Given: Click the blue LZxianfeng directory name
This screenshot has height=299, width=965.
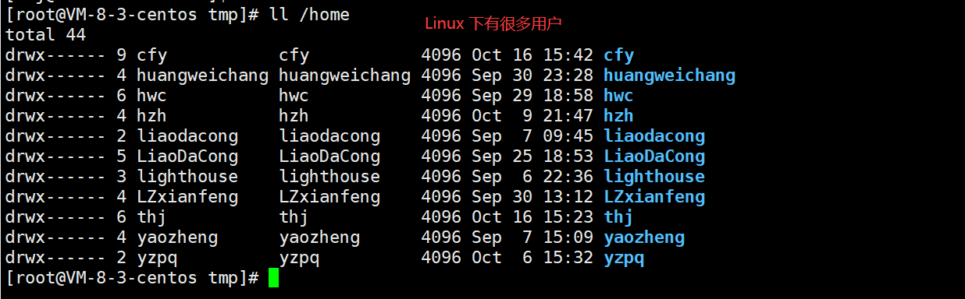Looking at the screenshot, I should point(654,197).
